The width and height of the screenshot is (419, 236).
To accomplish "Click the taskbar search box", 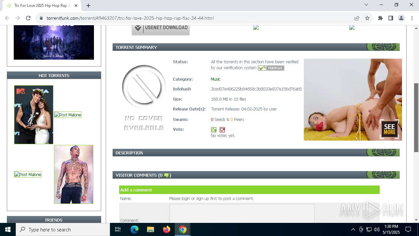I will coord(63,229).
